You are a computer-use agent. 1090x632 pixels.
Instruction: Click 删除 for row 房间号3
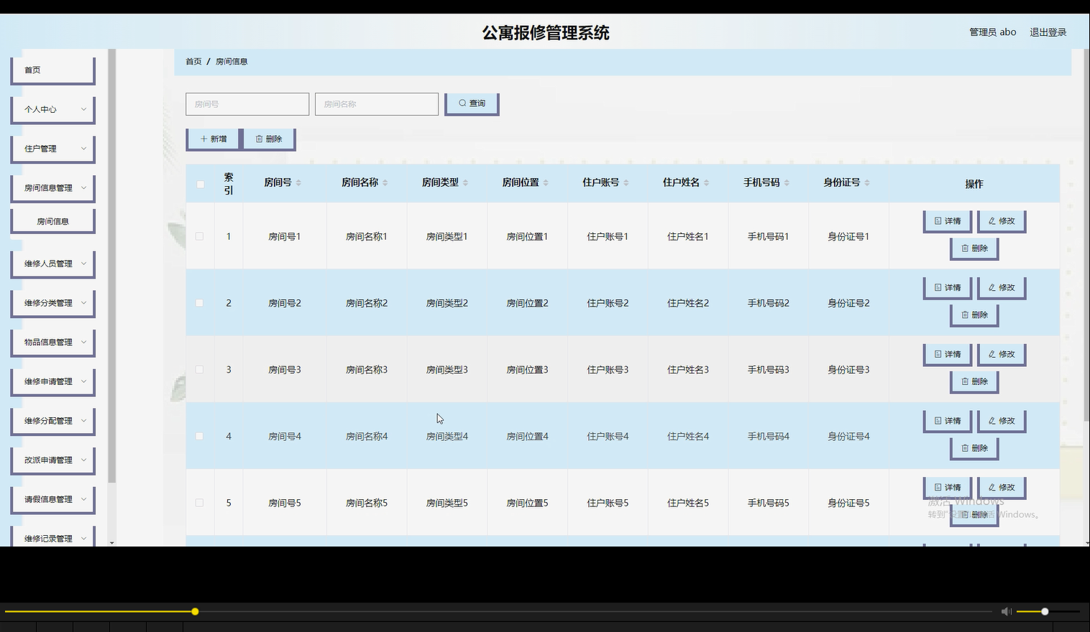tap(974, 382)
